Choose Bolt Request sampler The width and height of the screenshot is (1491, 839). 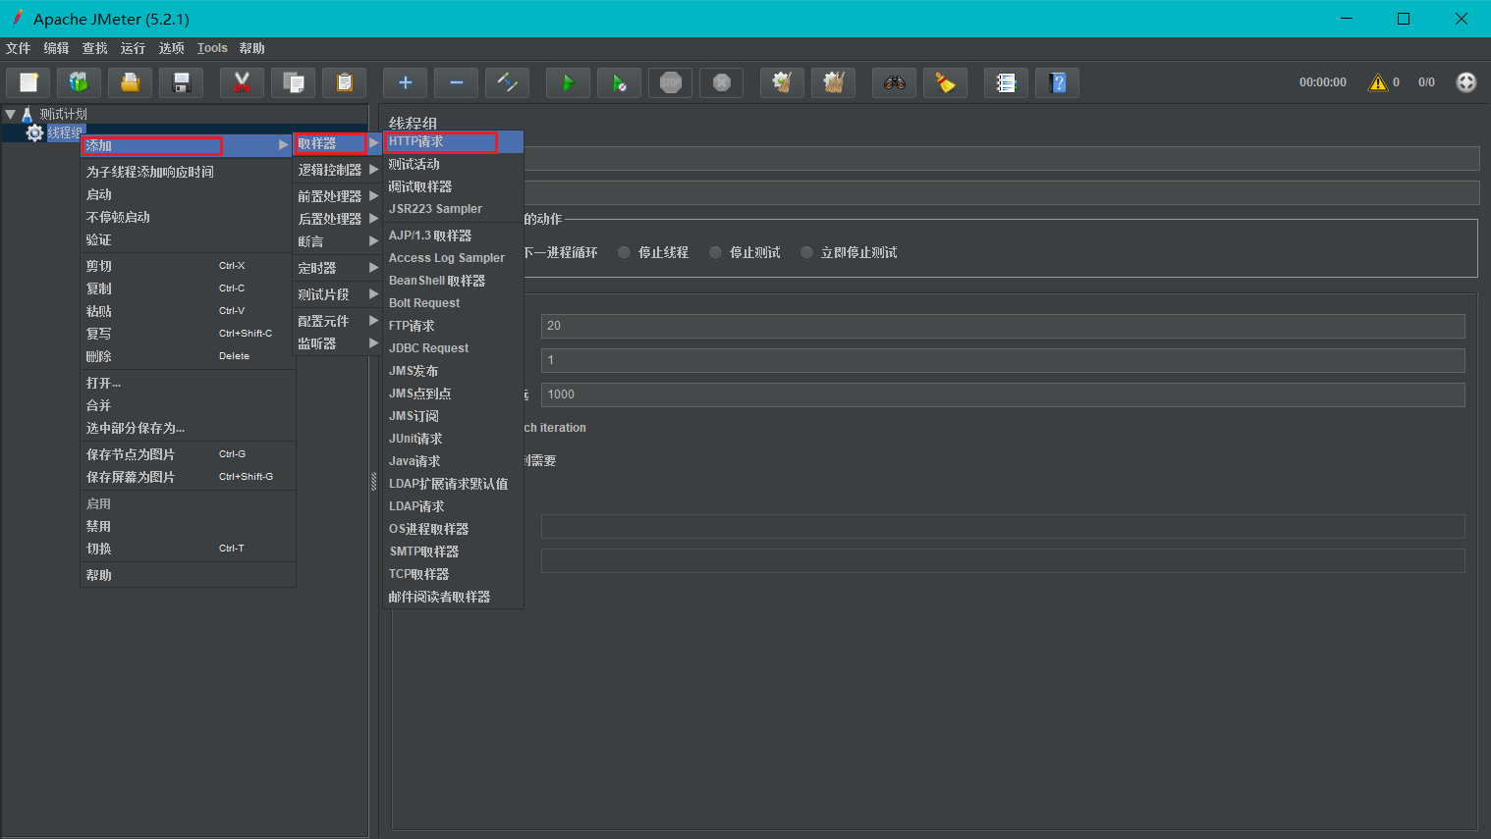click(x=453, y=303)
